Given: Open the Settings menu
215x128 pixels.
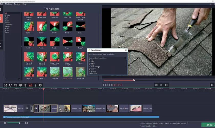Looking at the screenshot, I should tap(17, 4).
